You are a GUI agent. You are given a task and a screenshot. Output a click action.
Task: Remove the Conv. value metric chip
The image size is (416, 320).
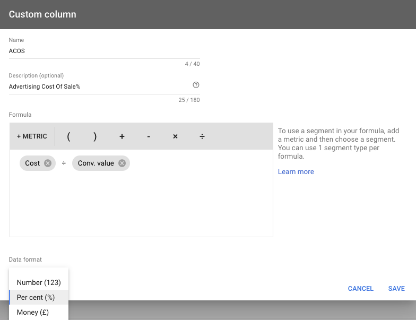tap(122, 163)
